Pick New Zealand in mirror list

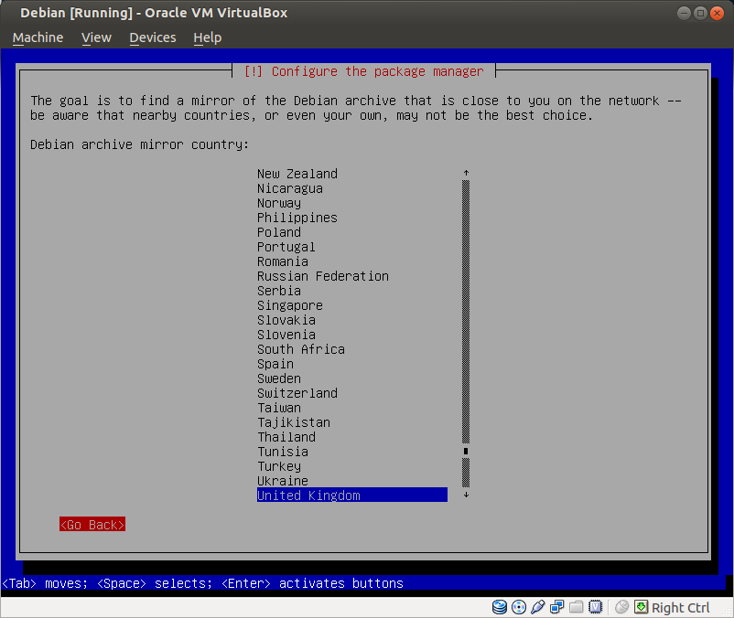point(297,174)
